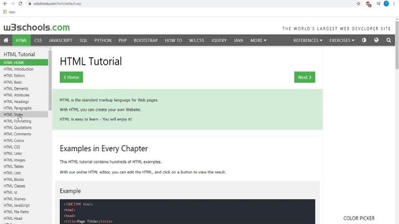Reload the page with the refresh icon

[x=21, y=4]
